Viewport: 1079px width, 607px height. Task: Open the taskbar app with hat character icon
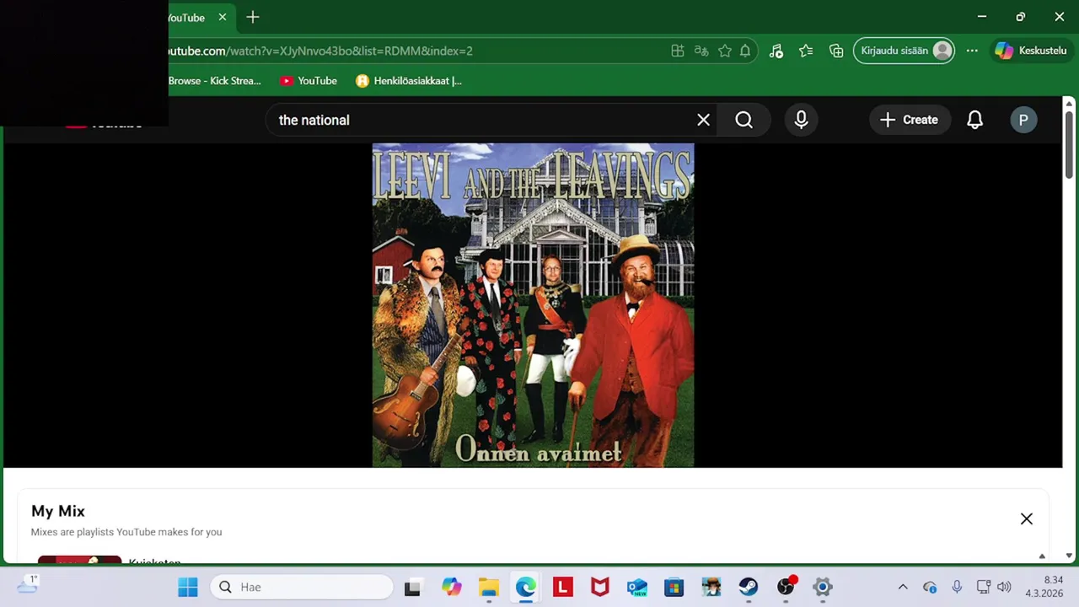pyautogui.click(x=711, y=587)
